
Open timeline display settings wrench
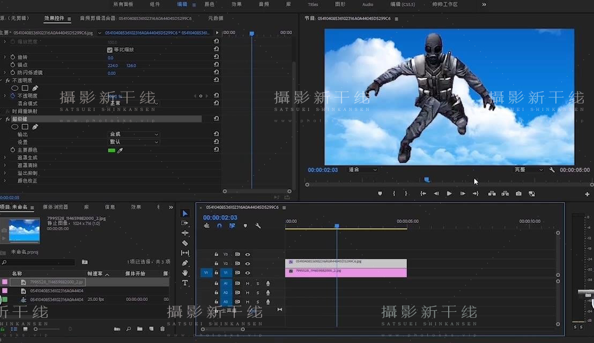pyautogui.click(x=258, y=226)
